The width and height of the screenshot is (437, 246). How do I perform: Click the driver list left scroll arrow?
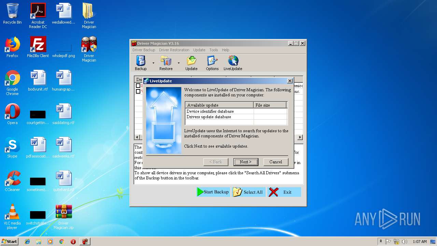137,137
